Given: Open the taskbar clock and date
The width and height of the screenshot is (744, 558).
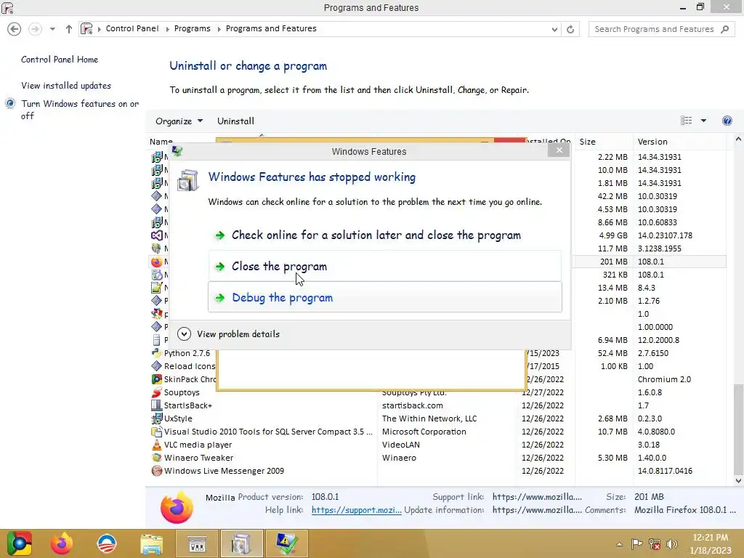Looking at the screenshot, I should [711, 543].
